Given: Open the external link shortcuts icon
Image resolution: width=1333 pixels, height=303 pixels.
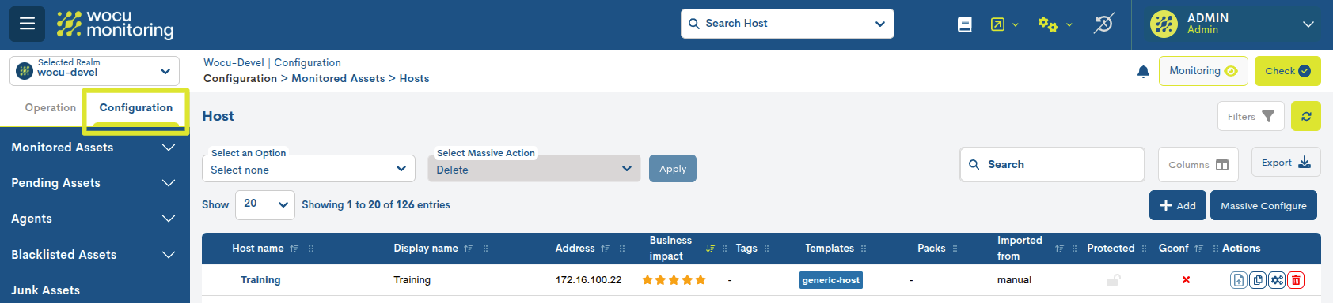Looking at the screenshot, I should pyautogui.click(x=997, y=24).
